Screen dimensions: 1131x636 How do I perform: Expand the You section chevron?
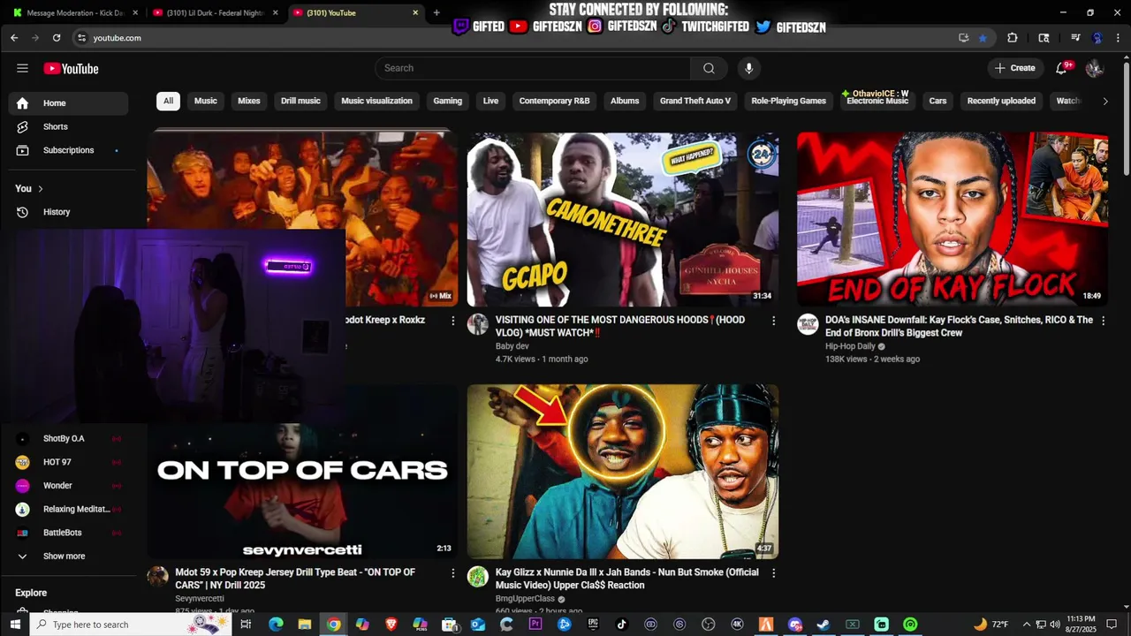tap(40, 189)
